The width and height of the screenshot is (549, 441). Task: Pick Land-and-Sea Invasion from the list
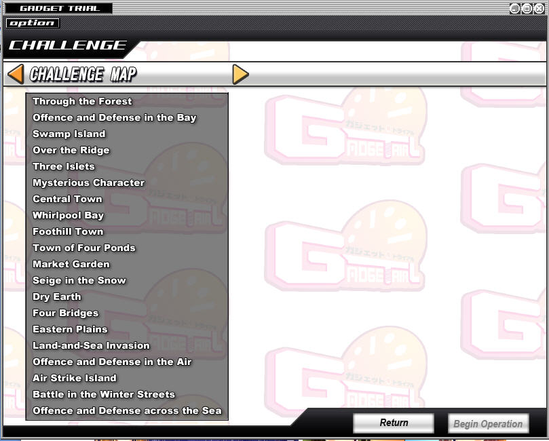click(91, 345)
